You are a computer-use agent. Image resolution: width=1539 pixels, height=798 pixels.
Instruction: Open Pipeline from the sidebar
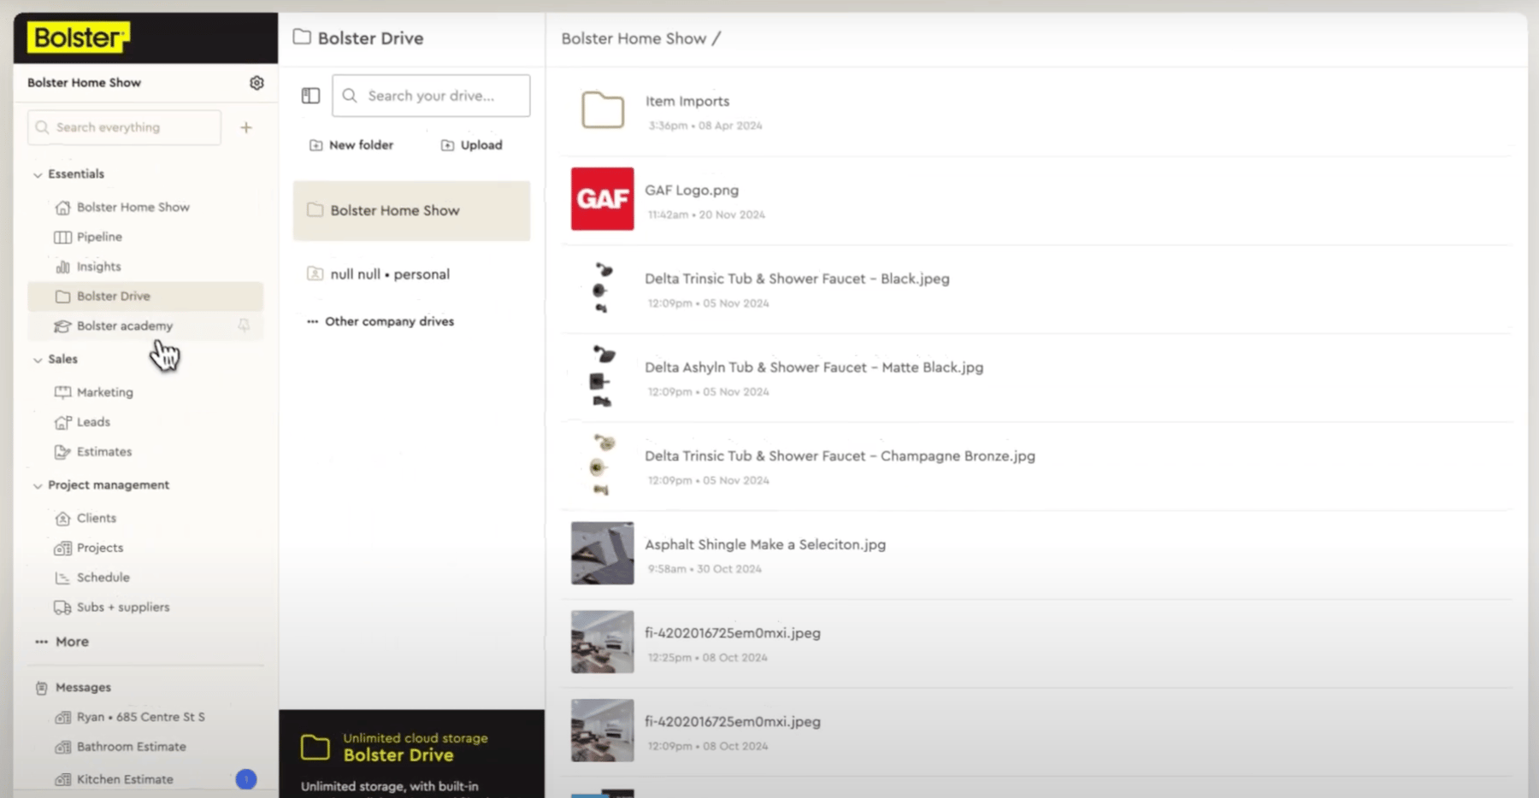[x=99, y=237]
